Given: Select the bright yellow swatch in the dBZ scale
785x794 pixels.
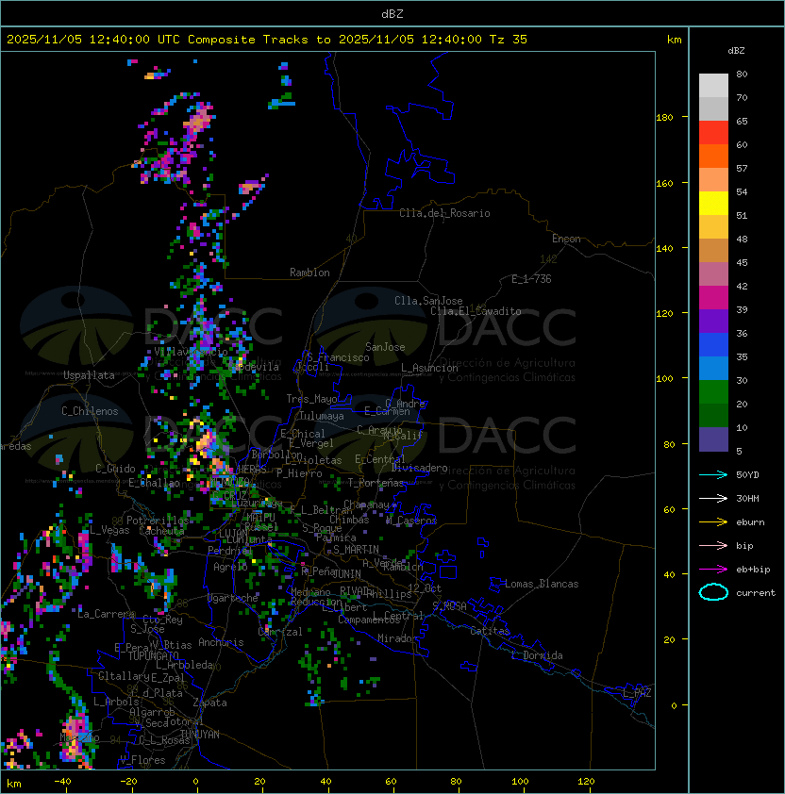Looking at the screenshot, I should 713,204.
